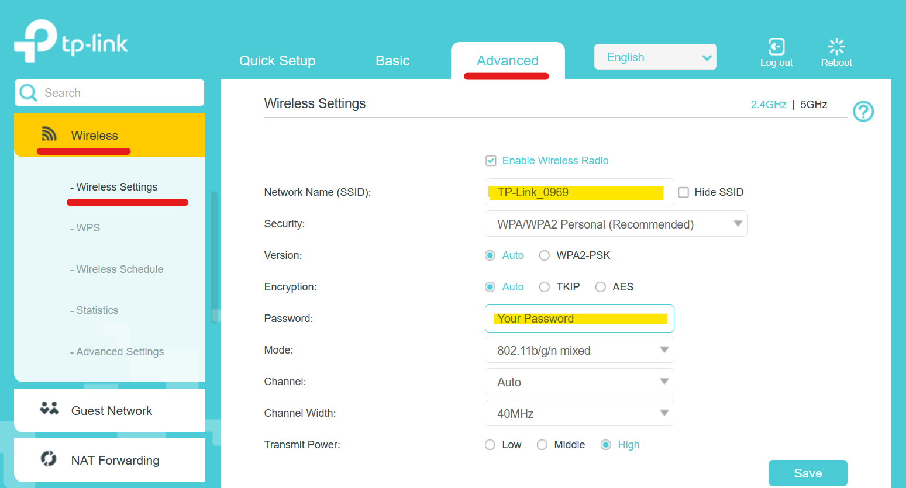Select the WPA2-PSK version radio button
The width and height of the screenshot is (906, 488).
pyautogui.click(x=545, y=255)
